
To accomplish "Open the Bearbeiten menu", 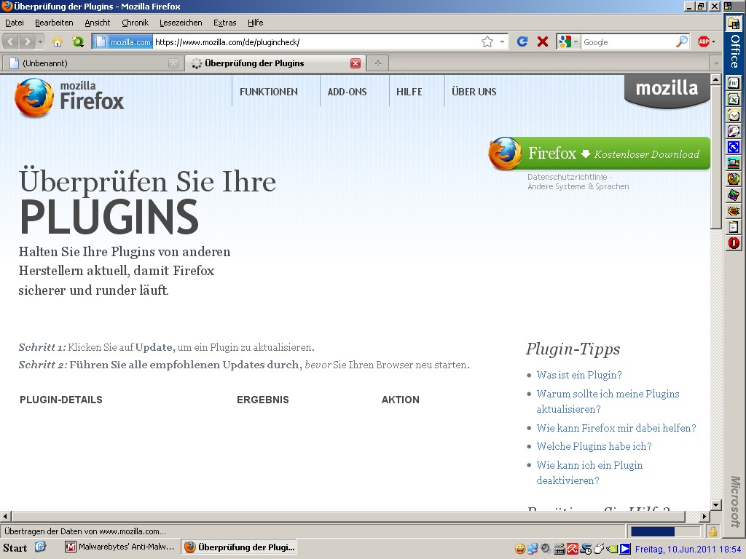I will 54,23.
